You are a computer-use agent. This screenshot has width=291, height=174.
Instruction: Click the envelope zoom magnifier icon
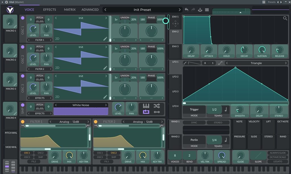[x=285, y=18]
